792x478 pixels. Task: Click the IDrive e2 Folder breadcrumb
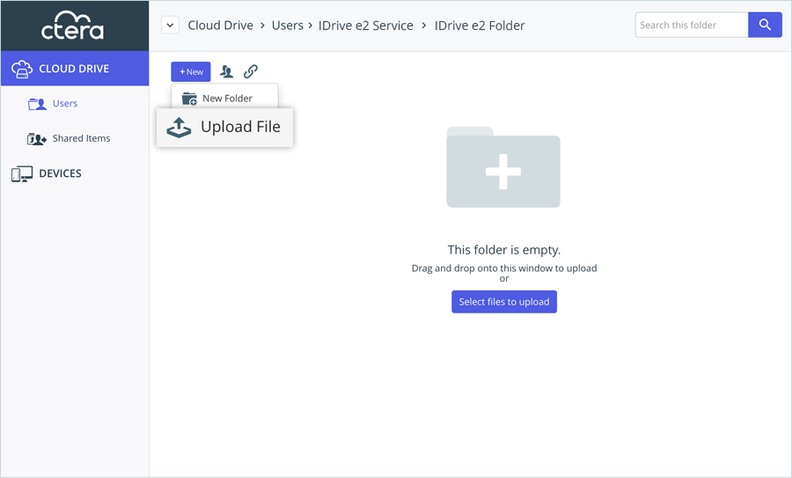coord(480,26)
